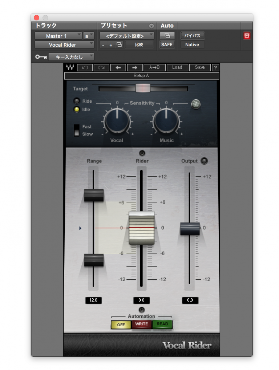The height and width of the screenshot is (370, 279).
Task: Copy setup A to B
Action: pos(154,67)
